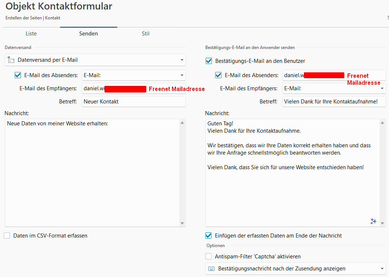
Task: Open the left 'E-Mail des Absenders' dropdown
Action: 182,75
